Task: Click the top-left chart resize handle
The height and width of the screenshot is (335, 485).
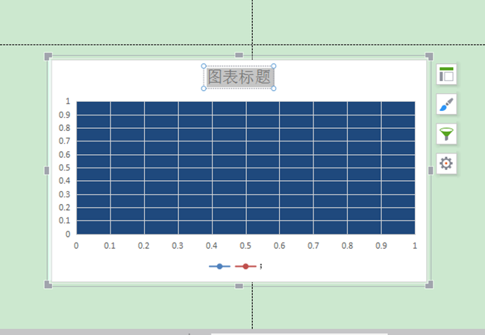Action: (x=48, y=57)
